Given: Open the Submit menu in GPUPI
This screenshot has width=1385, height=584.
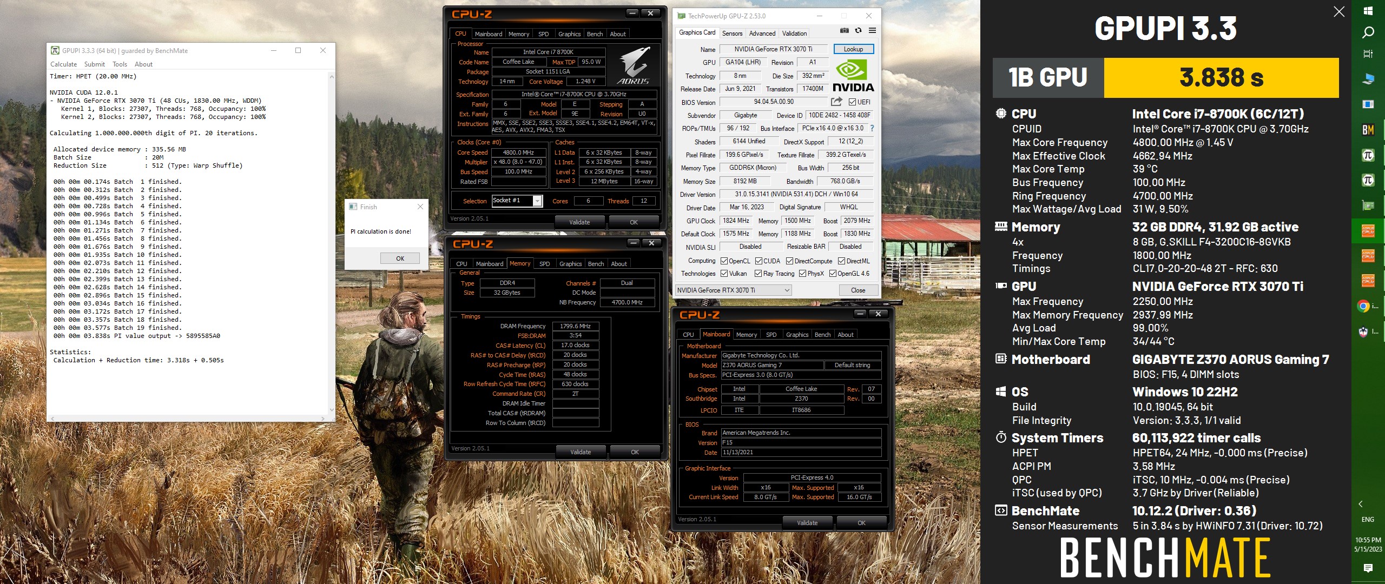Looking at the screenshot, I should tap(95, 64).
